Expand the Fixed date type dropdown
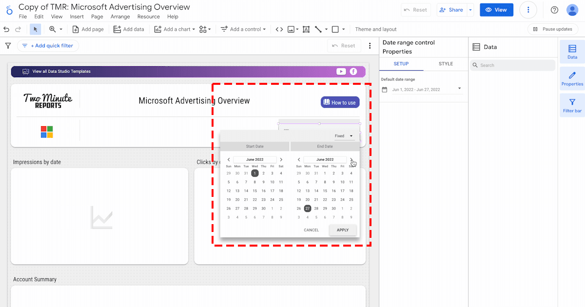Image resolution: width=585 pixels, height=307 pixels. [x=344, y=136]
